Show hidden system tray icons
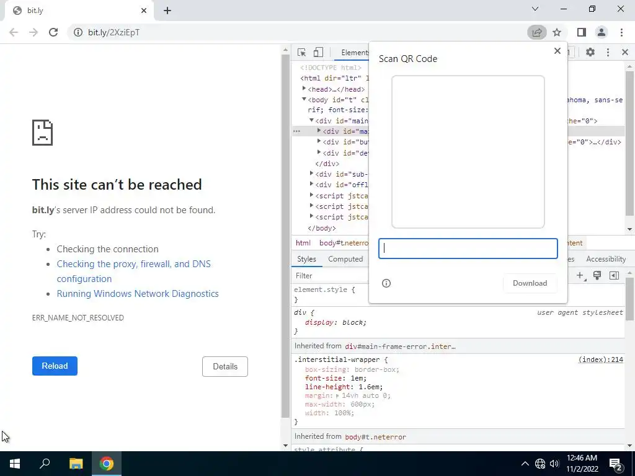 point(525,464)
